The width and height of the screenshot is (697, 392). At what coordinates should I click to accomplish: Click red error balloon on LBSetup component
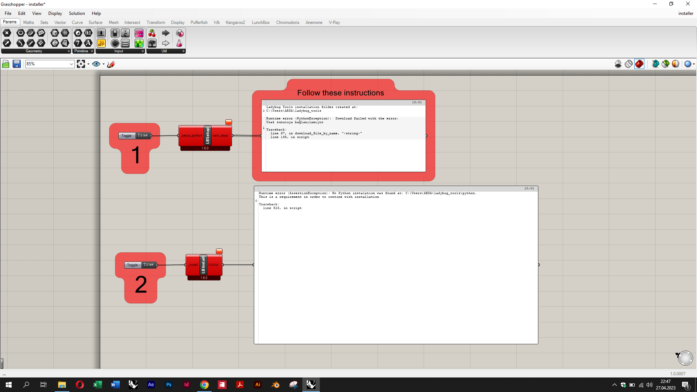pos(229,122)
